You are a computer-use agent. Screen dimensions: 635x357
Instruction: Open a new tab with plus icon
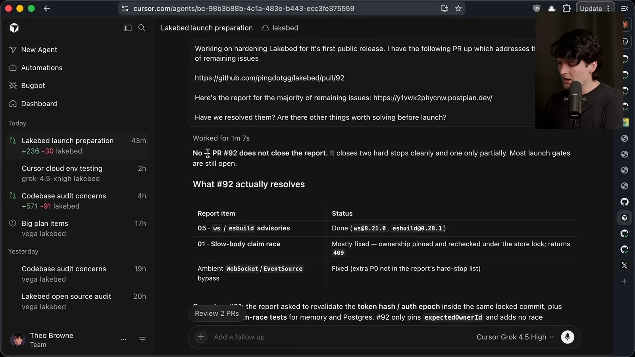pyautogui.click(x=625, y=281)
